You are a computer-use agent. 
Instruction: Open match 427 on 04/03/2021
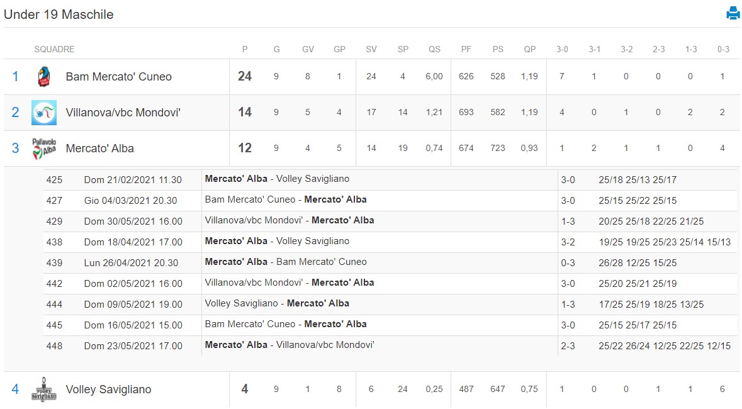coord(390,201)
